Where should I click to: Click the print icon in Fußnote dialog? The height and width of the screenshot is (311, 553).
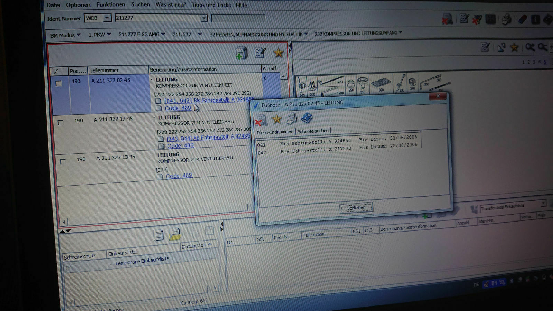[x=292, y=119]
